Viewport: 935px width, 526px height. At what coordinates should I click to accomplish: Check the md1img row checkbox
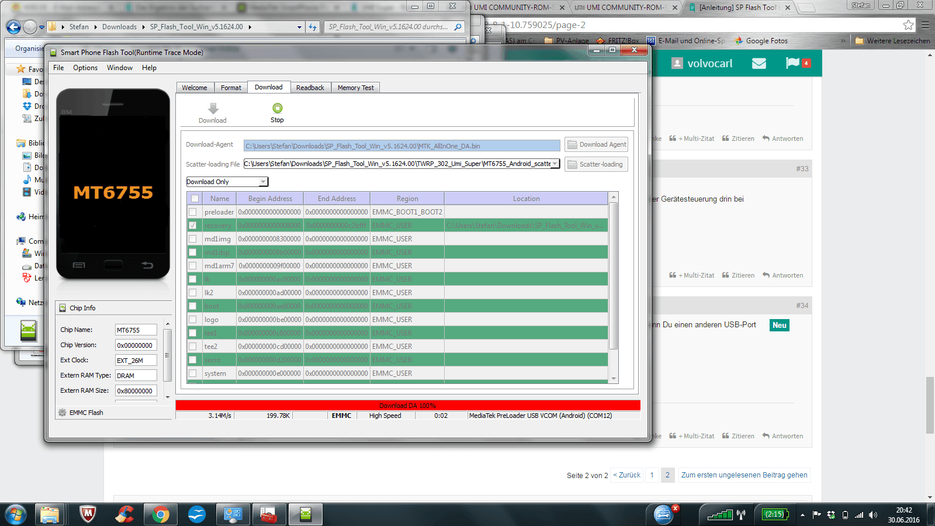193,238
